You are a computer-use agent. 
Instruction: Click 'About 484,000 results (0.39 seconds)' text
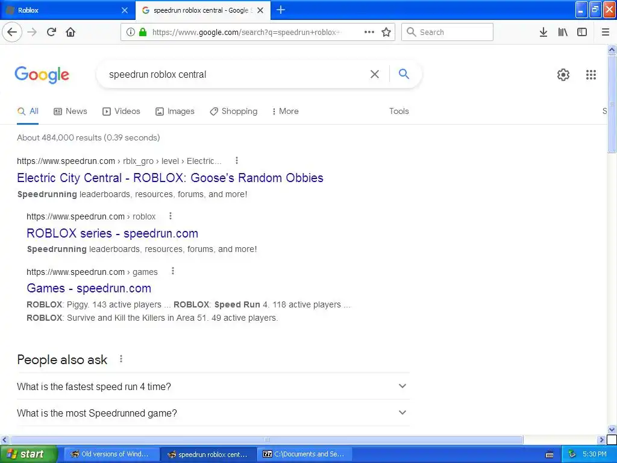click(89, 138)
